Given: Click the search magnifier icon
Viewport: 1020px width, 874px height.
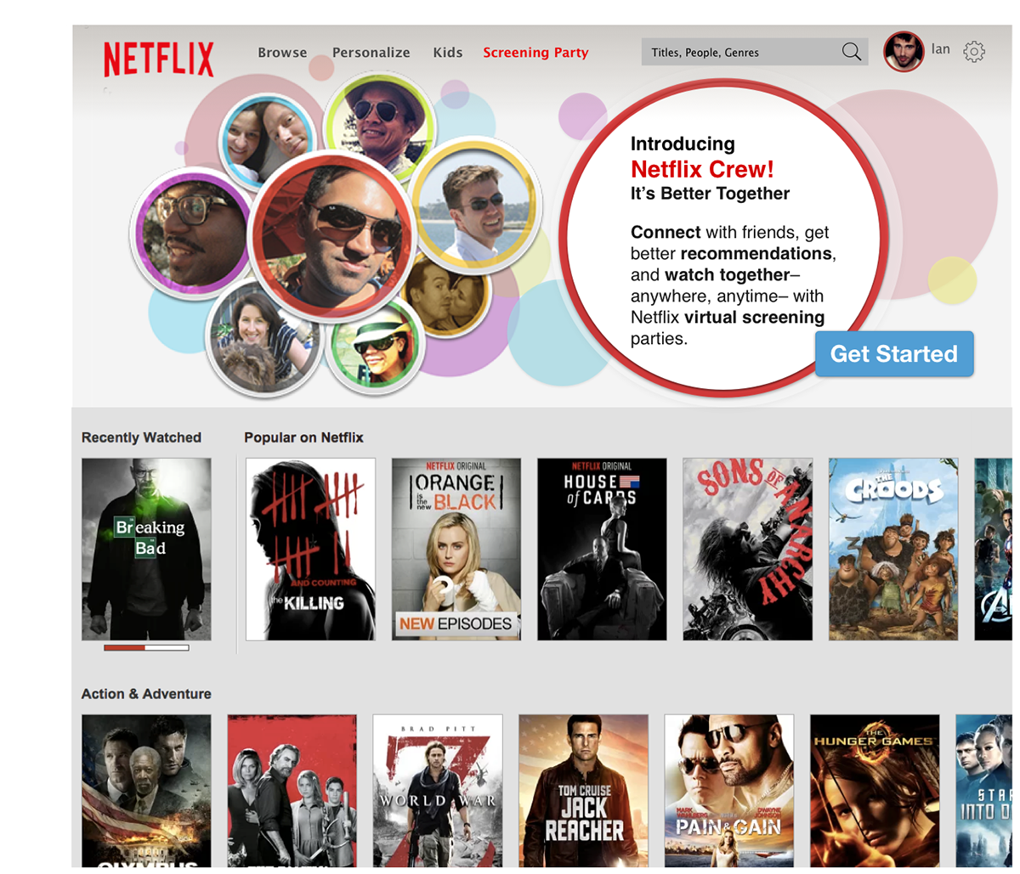Looking at the screenshot, I should pyautogui.click(x=851, y=52).
